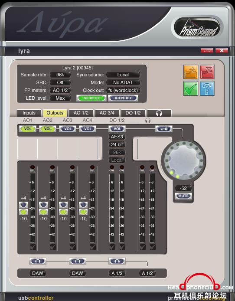Screen dimensions: 235x301
Task: Click the red save settings folder icon
Action: click(207, 72)
